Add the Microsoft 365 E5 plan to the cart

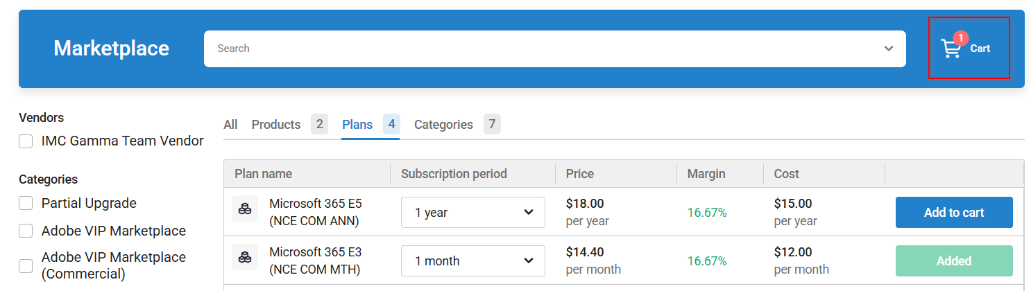pyautogui.click(x=954, y=213)
